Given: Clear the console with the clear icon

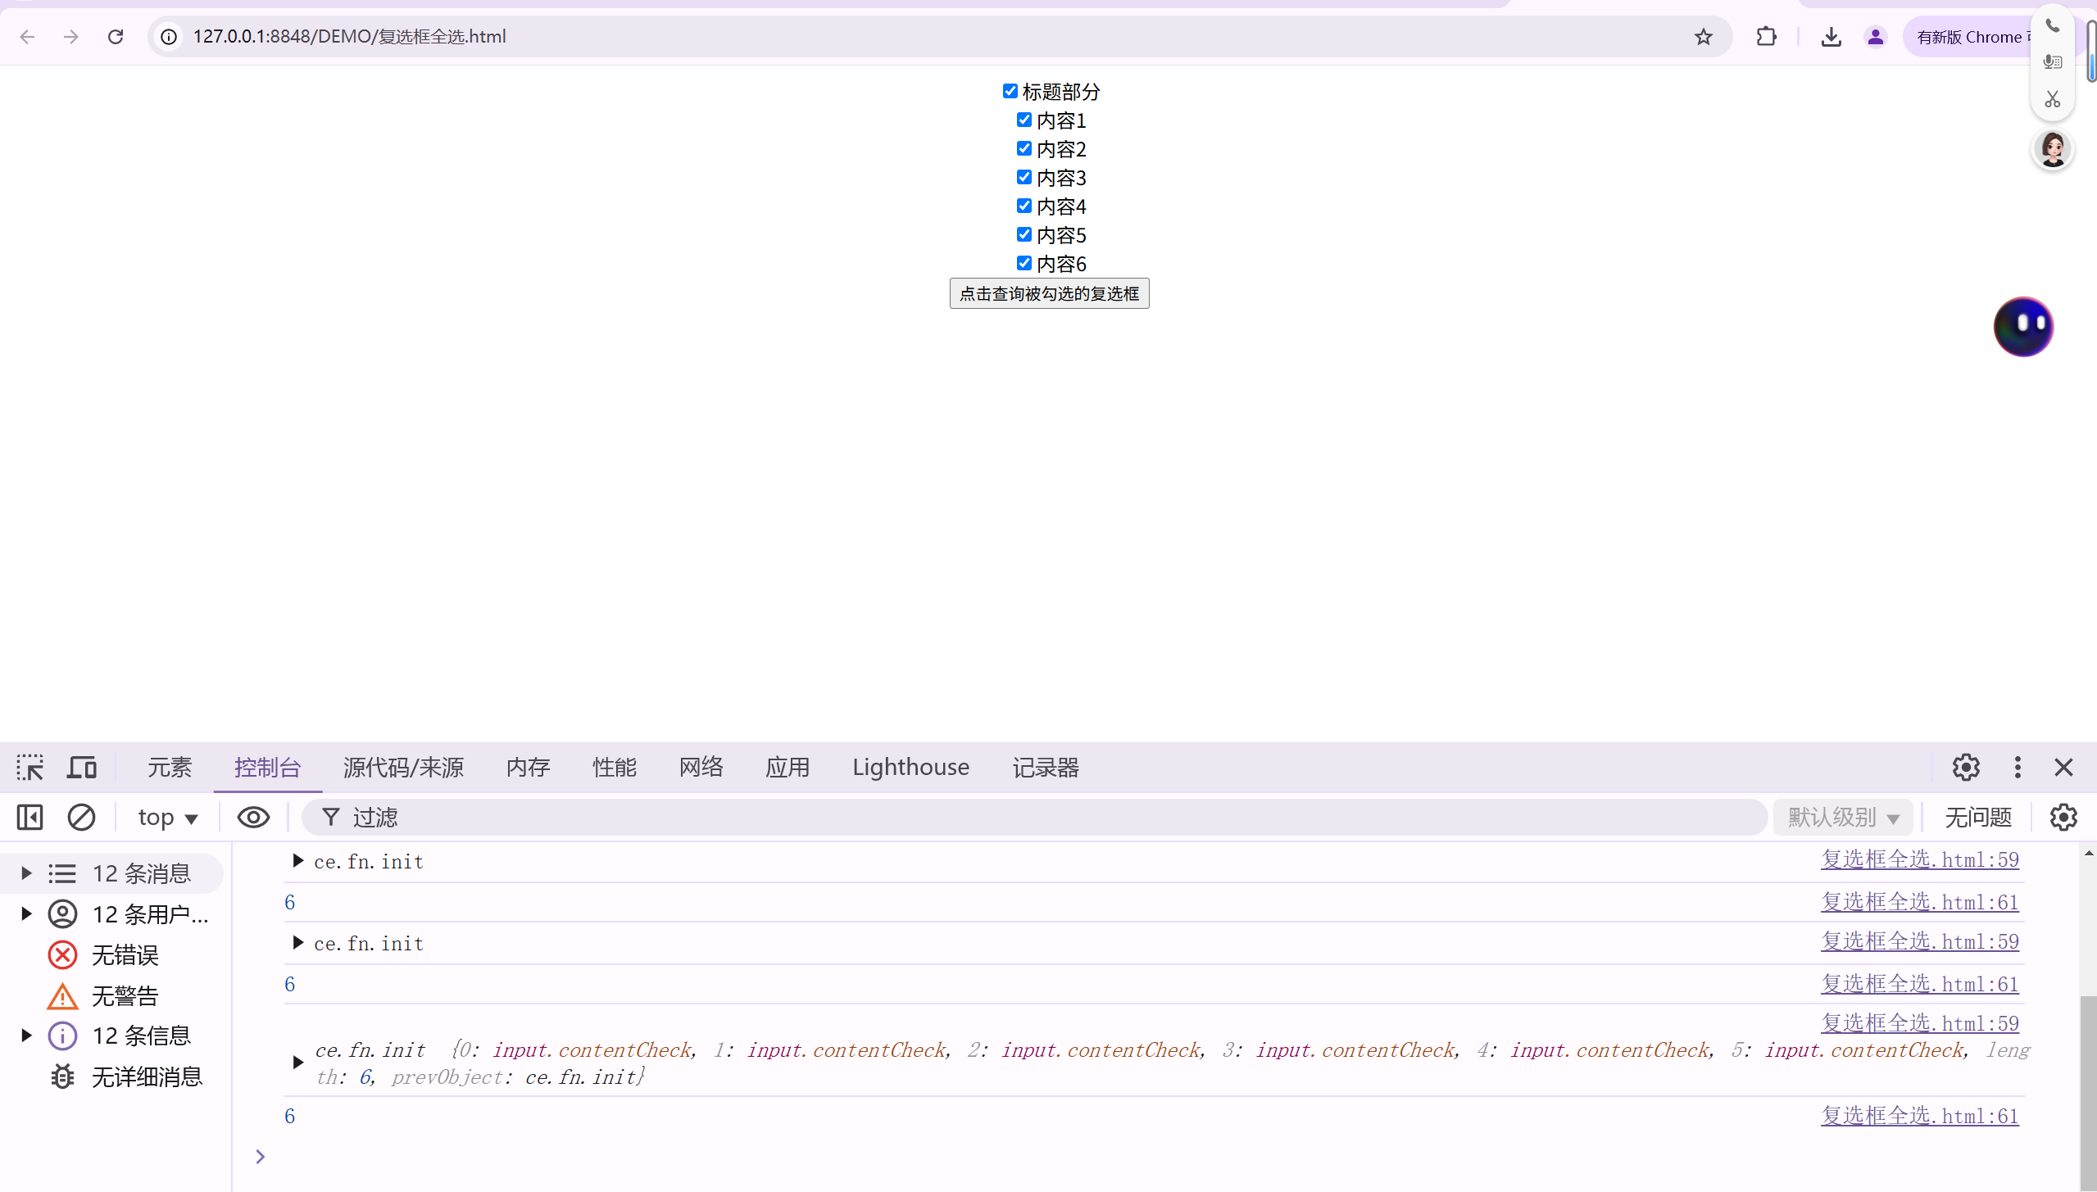Looking at the screenshot, I should click(x=81, y=817).
